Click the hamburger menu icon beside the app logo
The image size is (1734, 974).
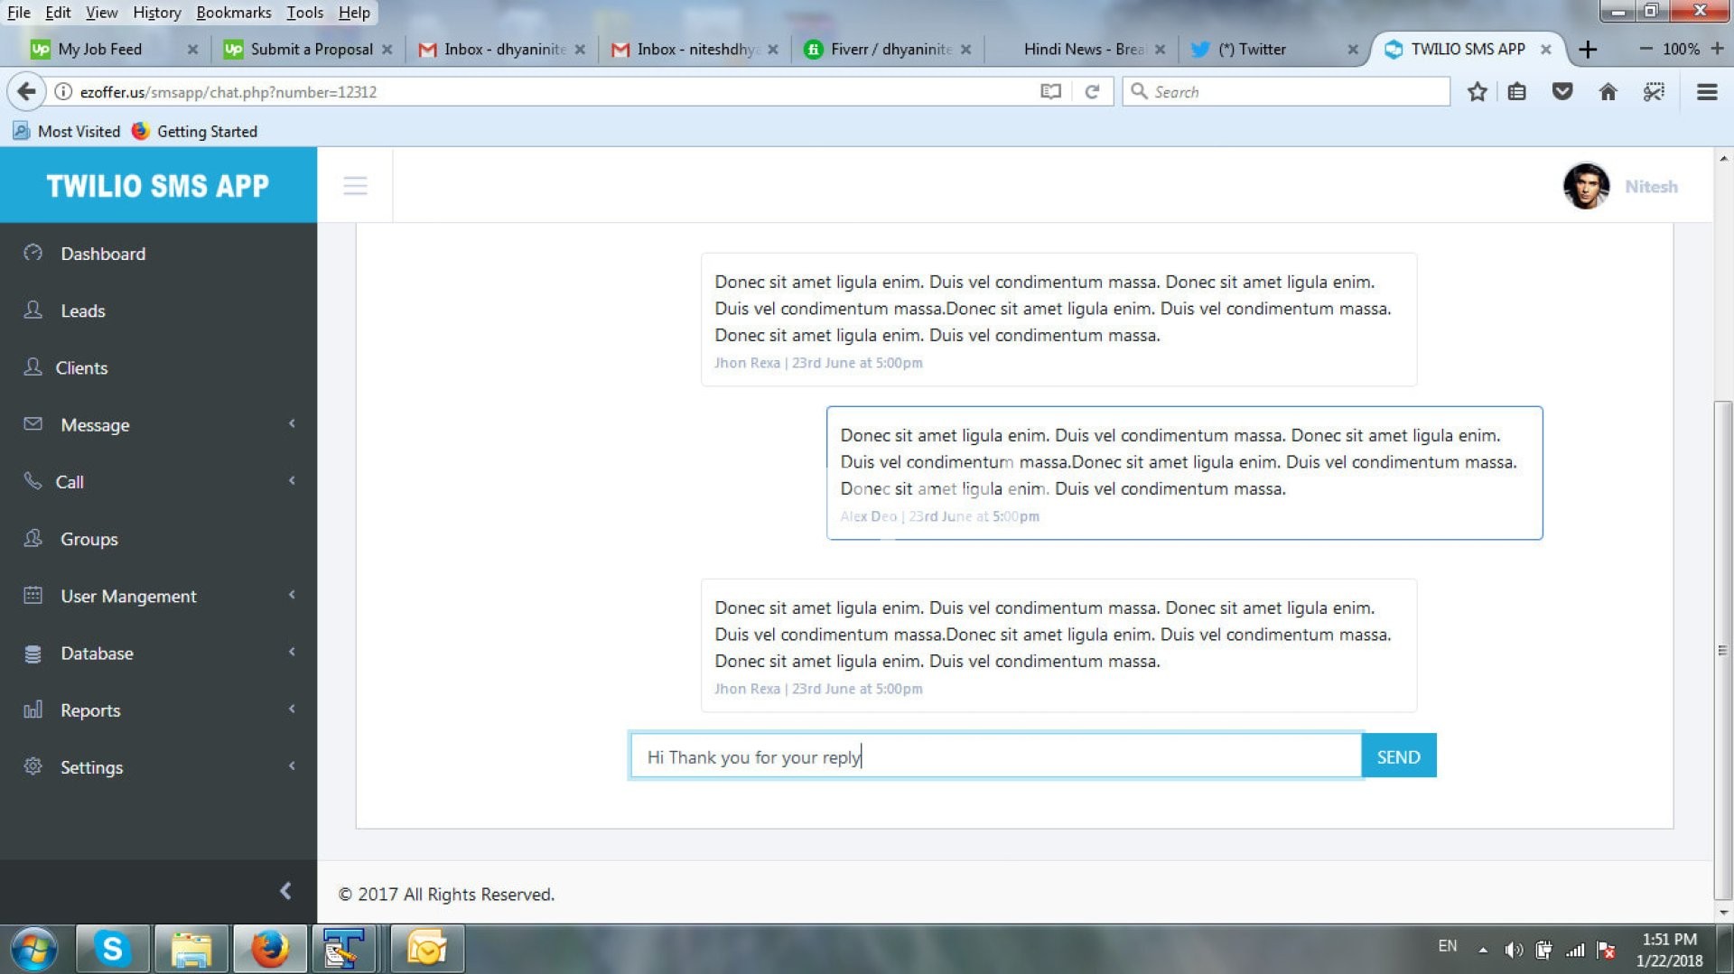355,186
